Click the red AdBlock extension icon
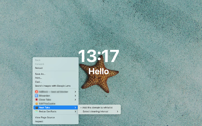This screenshot has width=202, height=126. click(37, 92)
